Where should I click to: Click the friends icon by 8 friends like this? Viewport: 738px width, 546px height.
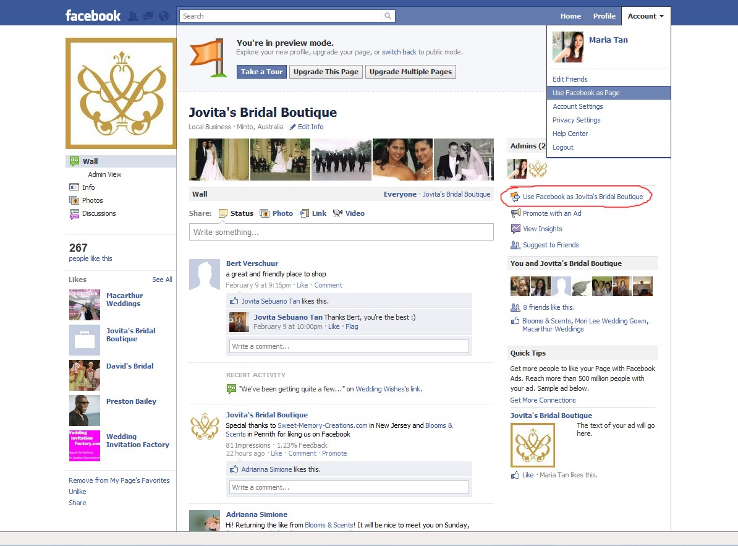(515, 307)
